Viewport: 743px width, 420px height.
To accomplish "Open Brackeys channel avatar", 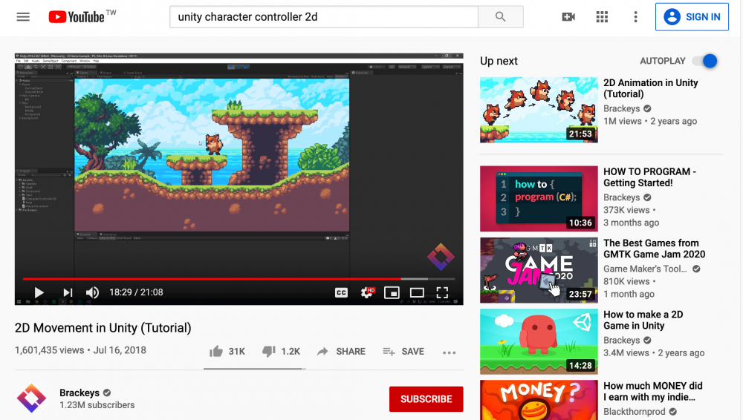I will coord(32,398).
